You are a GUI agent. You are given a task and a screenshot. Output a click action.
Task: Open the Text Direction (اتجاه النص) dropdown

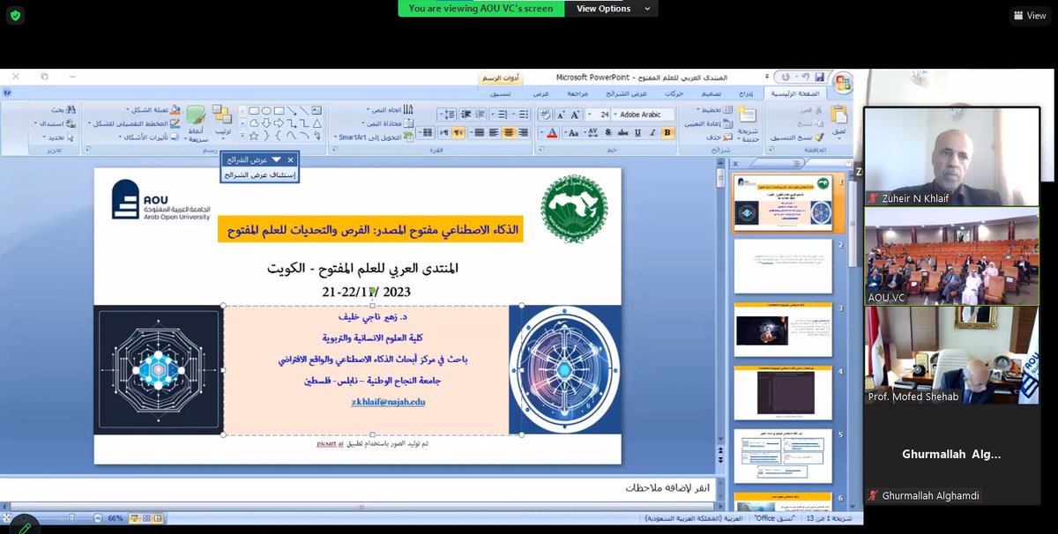pyautogui.click(x=390, y=110)
